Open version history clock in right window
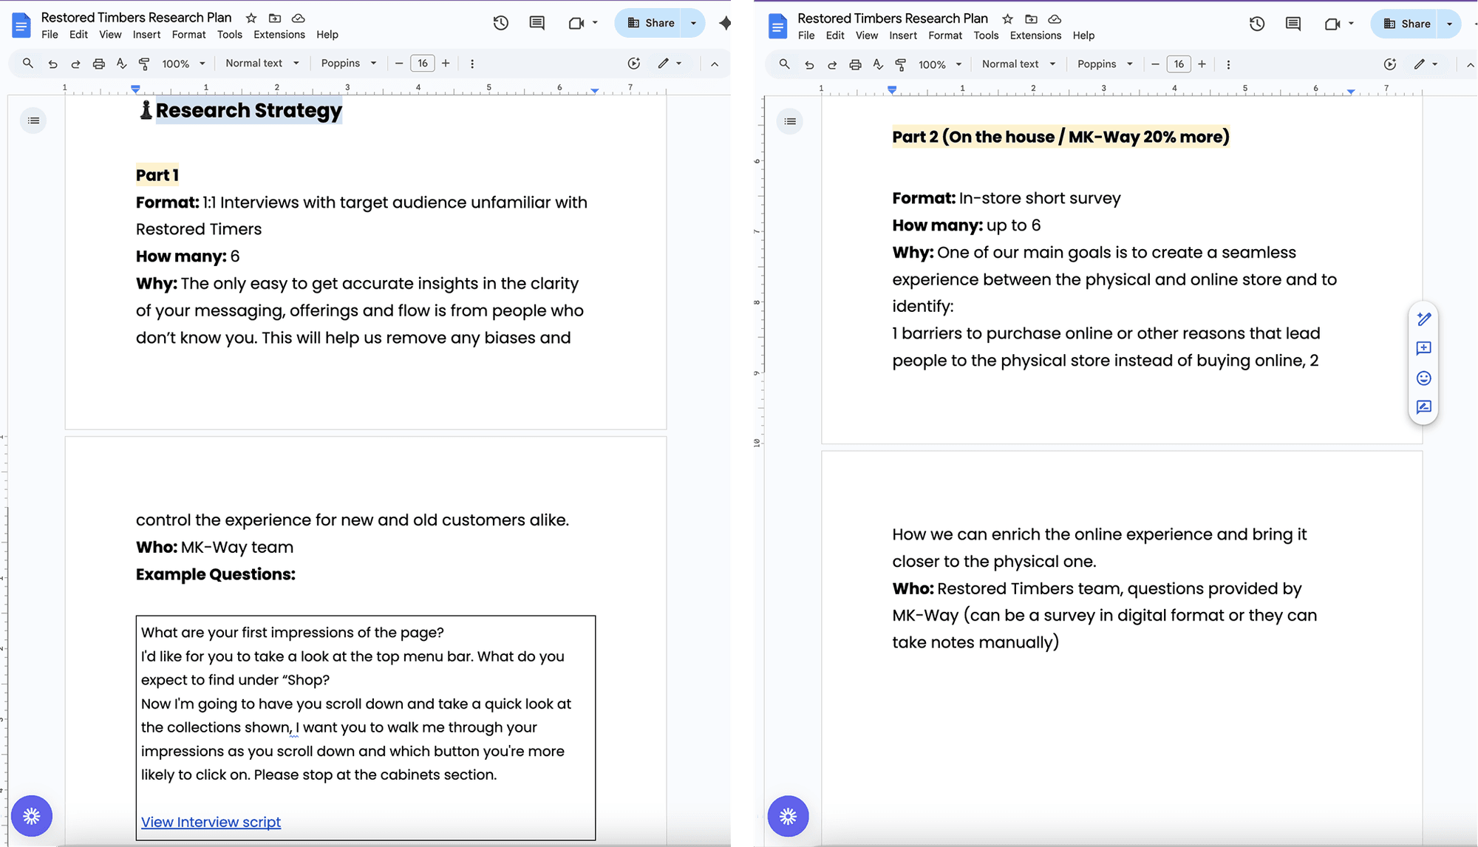 [x=1257, y=24]
